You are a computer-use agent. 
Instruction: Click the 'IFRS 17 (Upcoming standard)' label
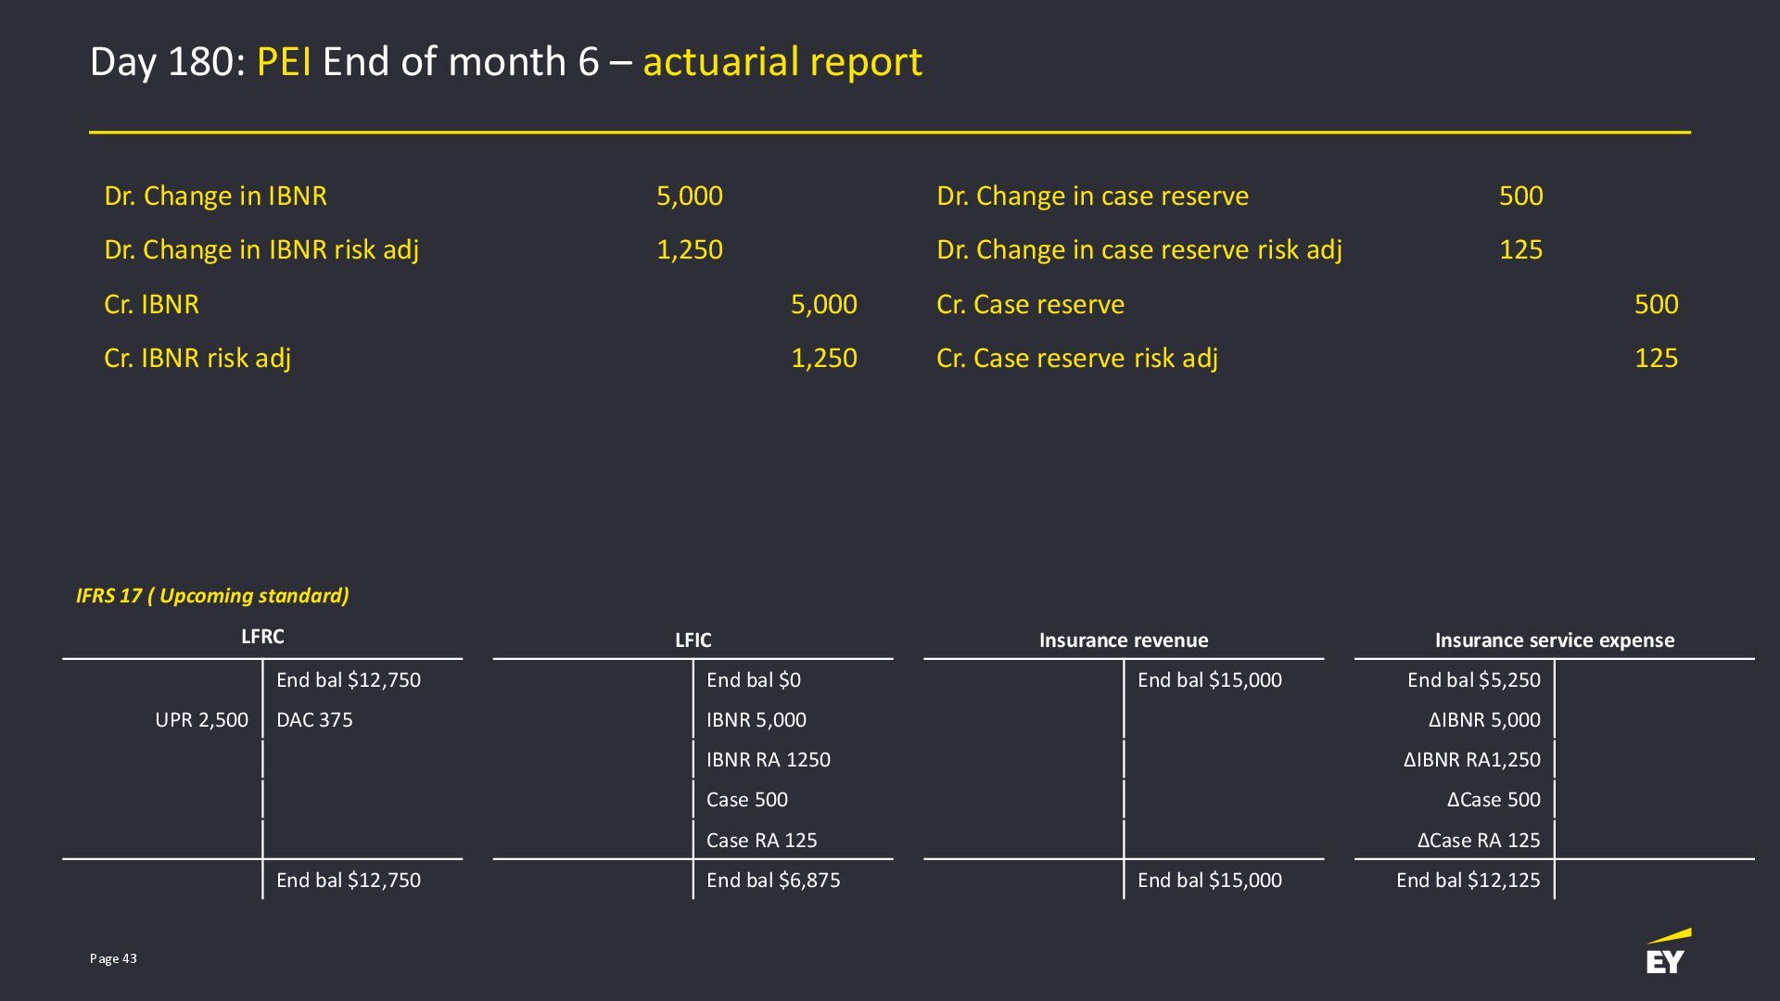click(212, 595)
